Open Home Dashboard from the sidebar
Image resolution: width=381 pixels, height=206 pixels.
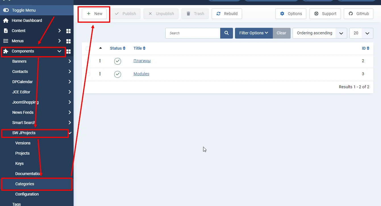click(27, 20)
